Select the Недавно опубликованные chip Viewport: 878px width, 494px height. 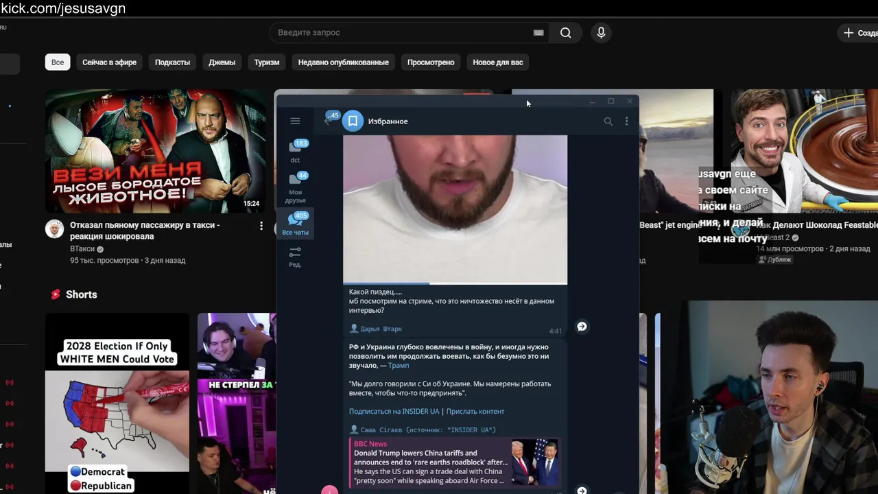point(343,62)
